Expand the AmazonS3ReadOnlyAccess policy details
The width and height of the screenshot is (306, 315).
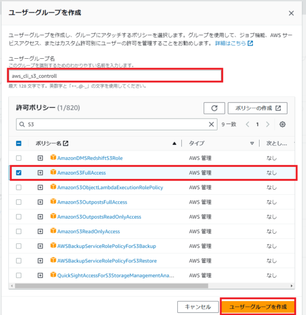click(x=40, y=232)
